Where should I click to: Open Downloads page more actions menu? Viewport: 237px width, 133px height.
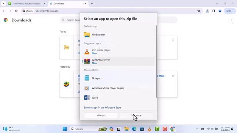click(x=231, y=20)
